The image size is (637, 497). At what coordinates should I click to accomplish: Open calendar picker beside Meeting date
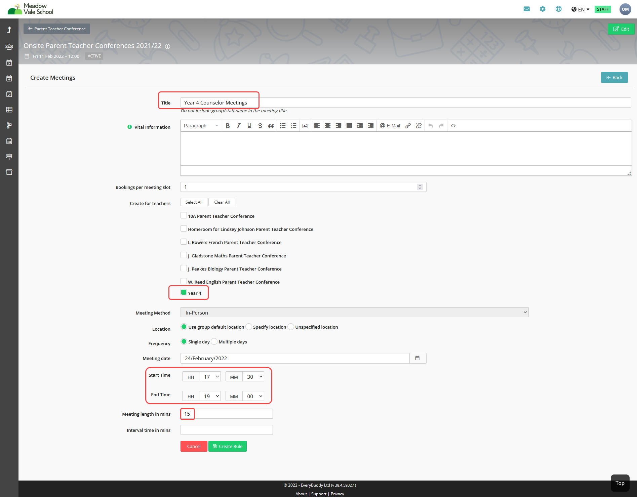pyautogui.click(x=417, y=358)
